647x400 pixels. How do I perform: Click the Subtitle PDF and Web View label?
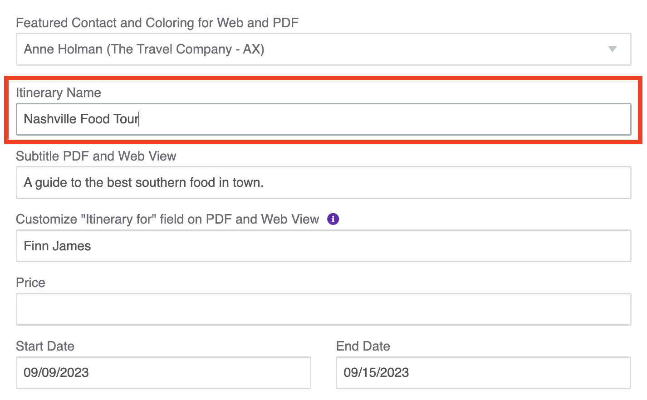[x=96, y=156]
